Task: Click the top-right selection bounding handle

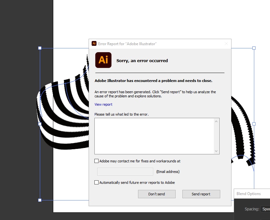Action: click(x=254, y=48)
